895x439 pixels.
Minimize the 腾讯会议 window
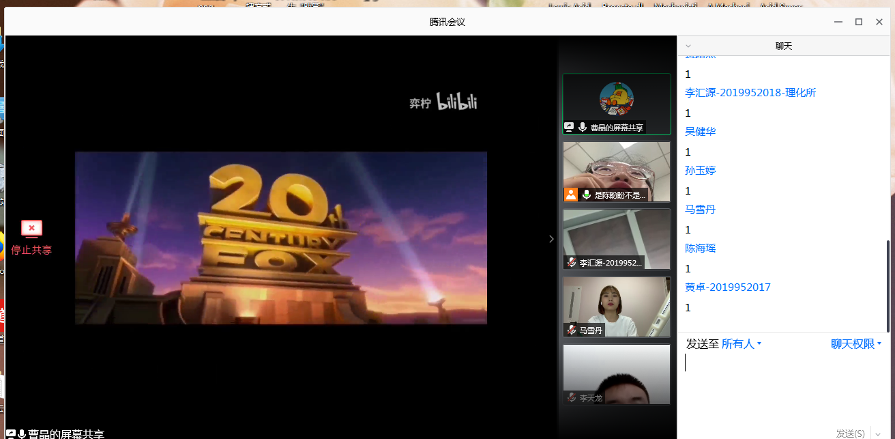[838, 22]
